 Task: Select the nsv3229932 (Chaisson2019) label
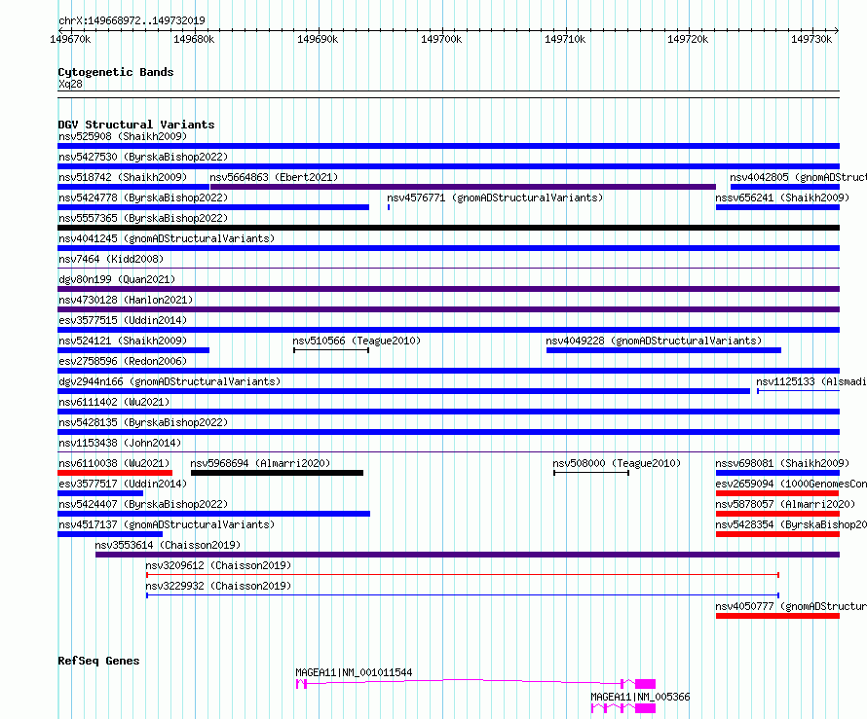218,586
